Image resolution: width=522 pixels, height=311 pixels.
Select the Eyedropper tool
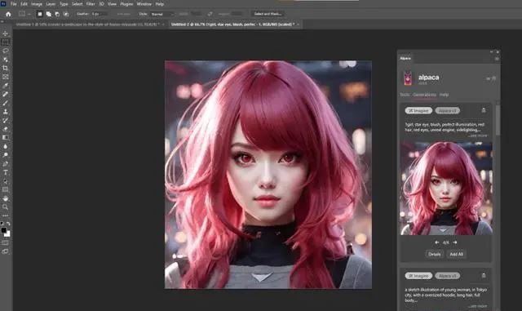[x=6, y=86]
